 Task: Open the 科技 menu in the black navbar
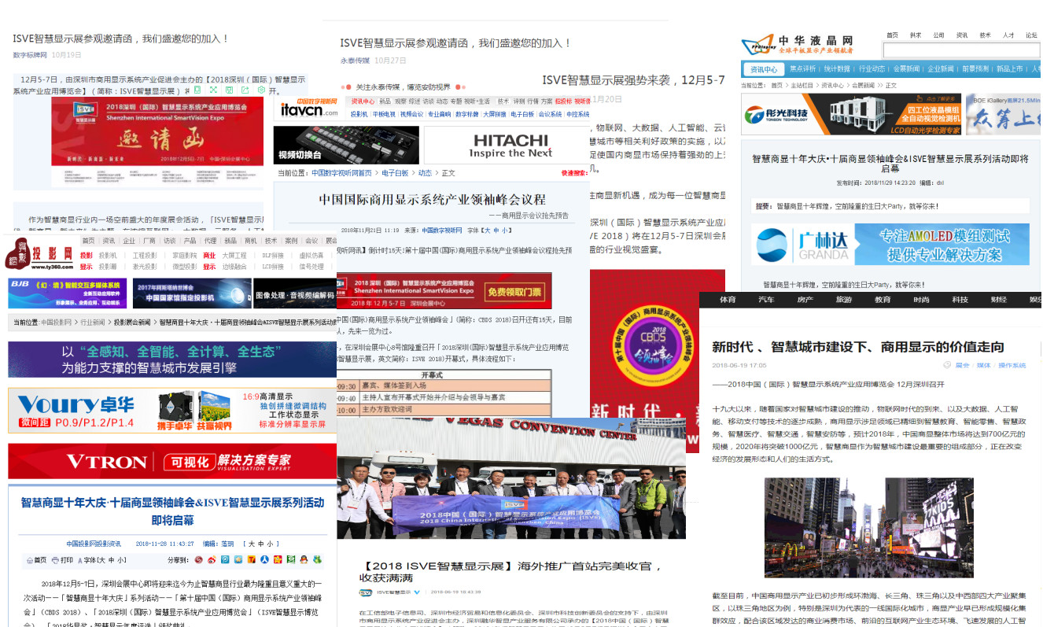[960, 300]
